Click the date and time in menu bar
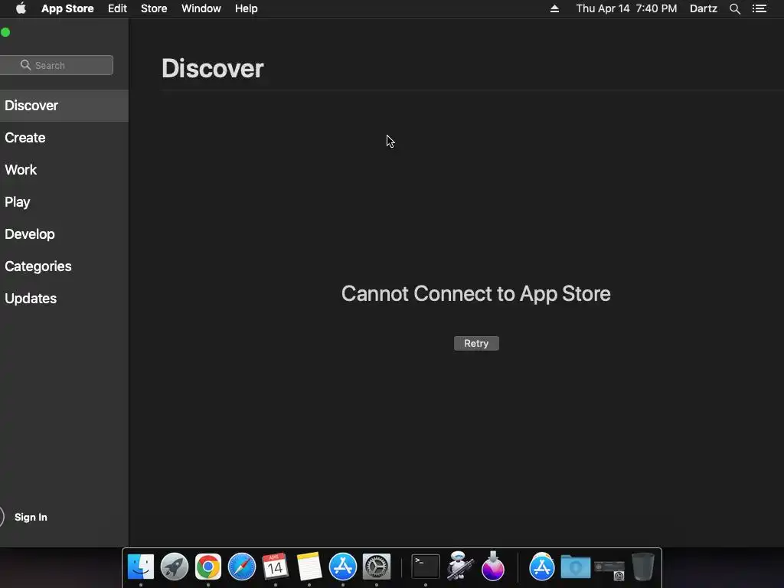This screenshot has width=784, height=588. tap(626, 8)
